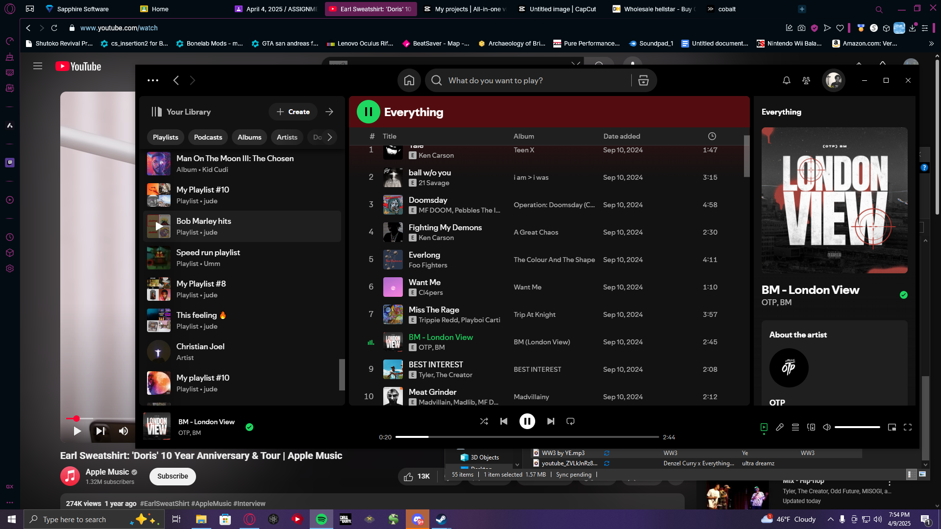This screenshot has height=529, width=941.
Task: Open the lyrics microphone icon
Action: tap(780, 427)
